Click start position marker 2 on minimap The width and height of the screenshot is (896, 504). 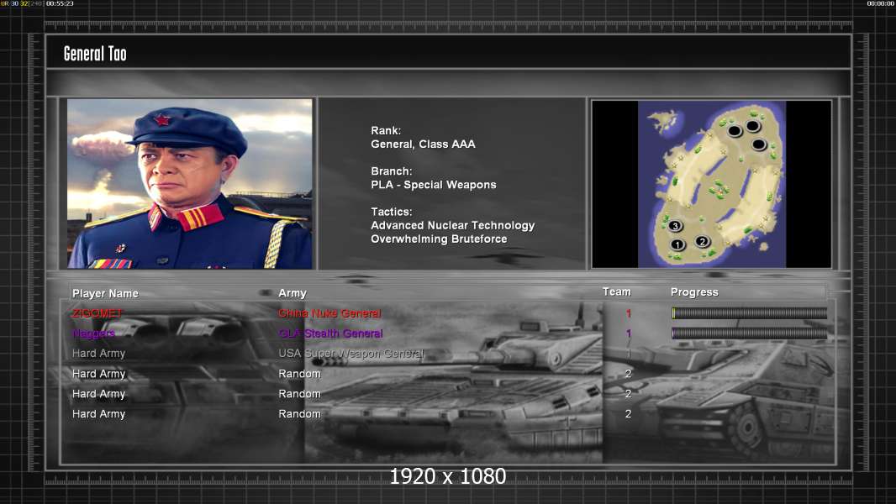703,241
